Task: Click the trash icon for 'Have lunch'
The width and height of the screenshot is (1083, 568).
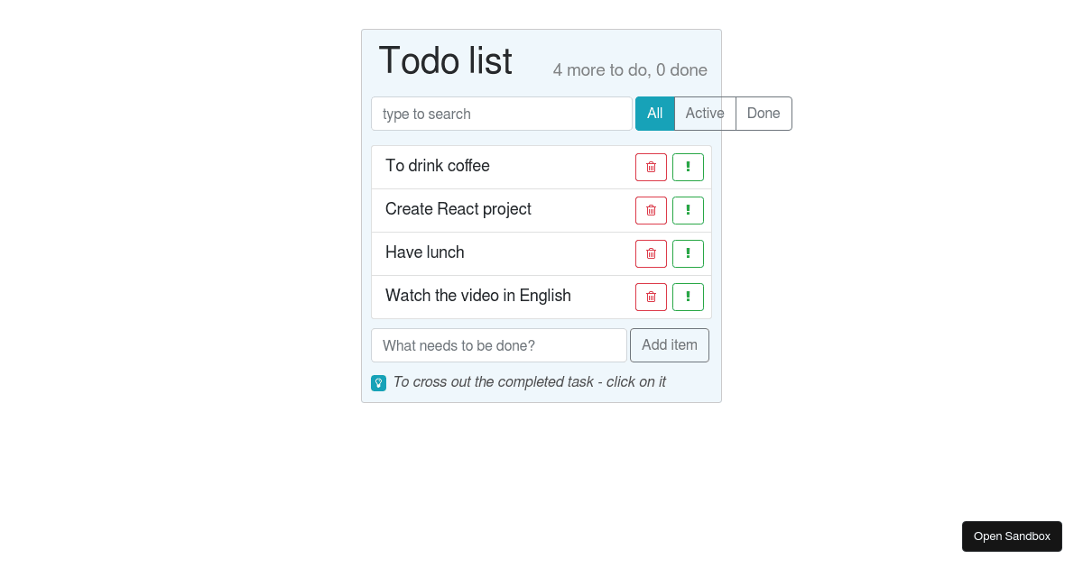Action: tap(651, 253)
